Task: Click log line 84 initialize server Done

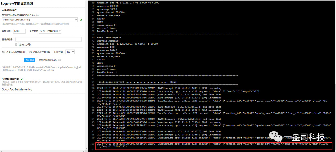Action: 137,82
